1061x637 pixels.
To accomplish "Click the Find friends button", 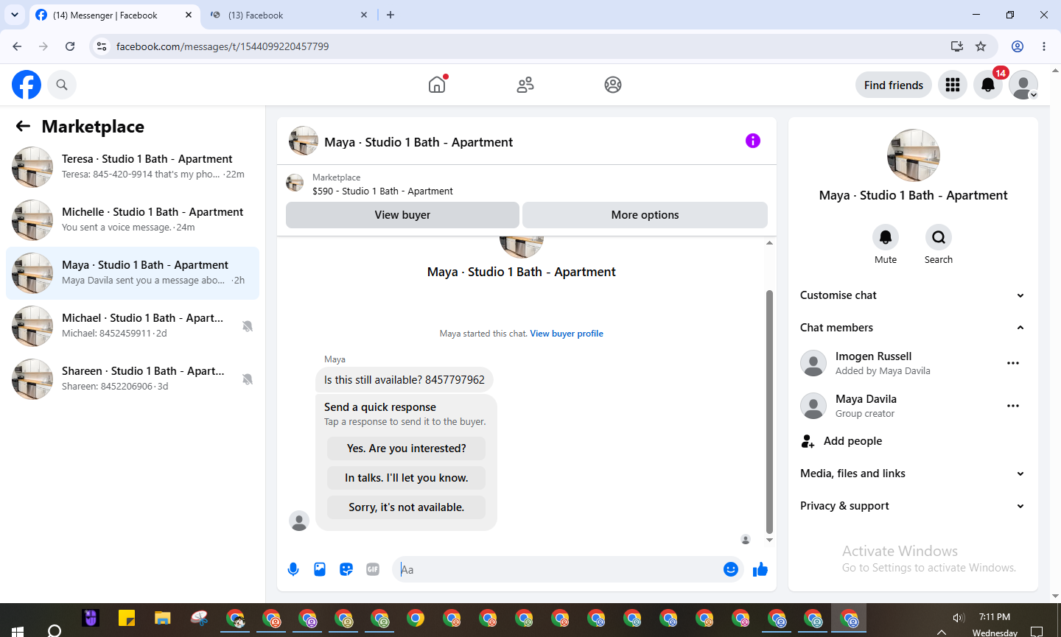I will pyautogui.click(x=894, y=85).
